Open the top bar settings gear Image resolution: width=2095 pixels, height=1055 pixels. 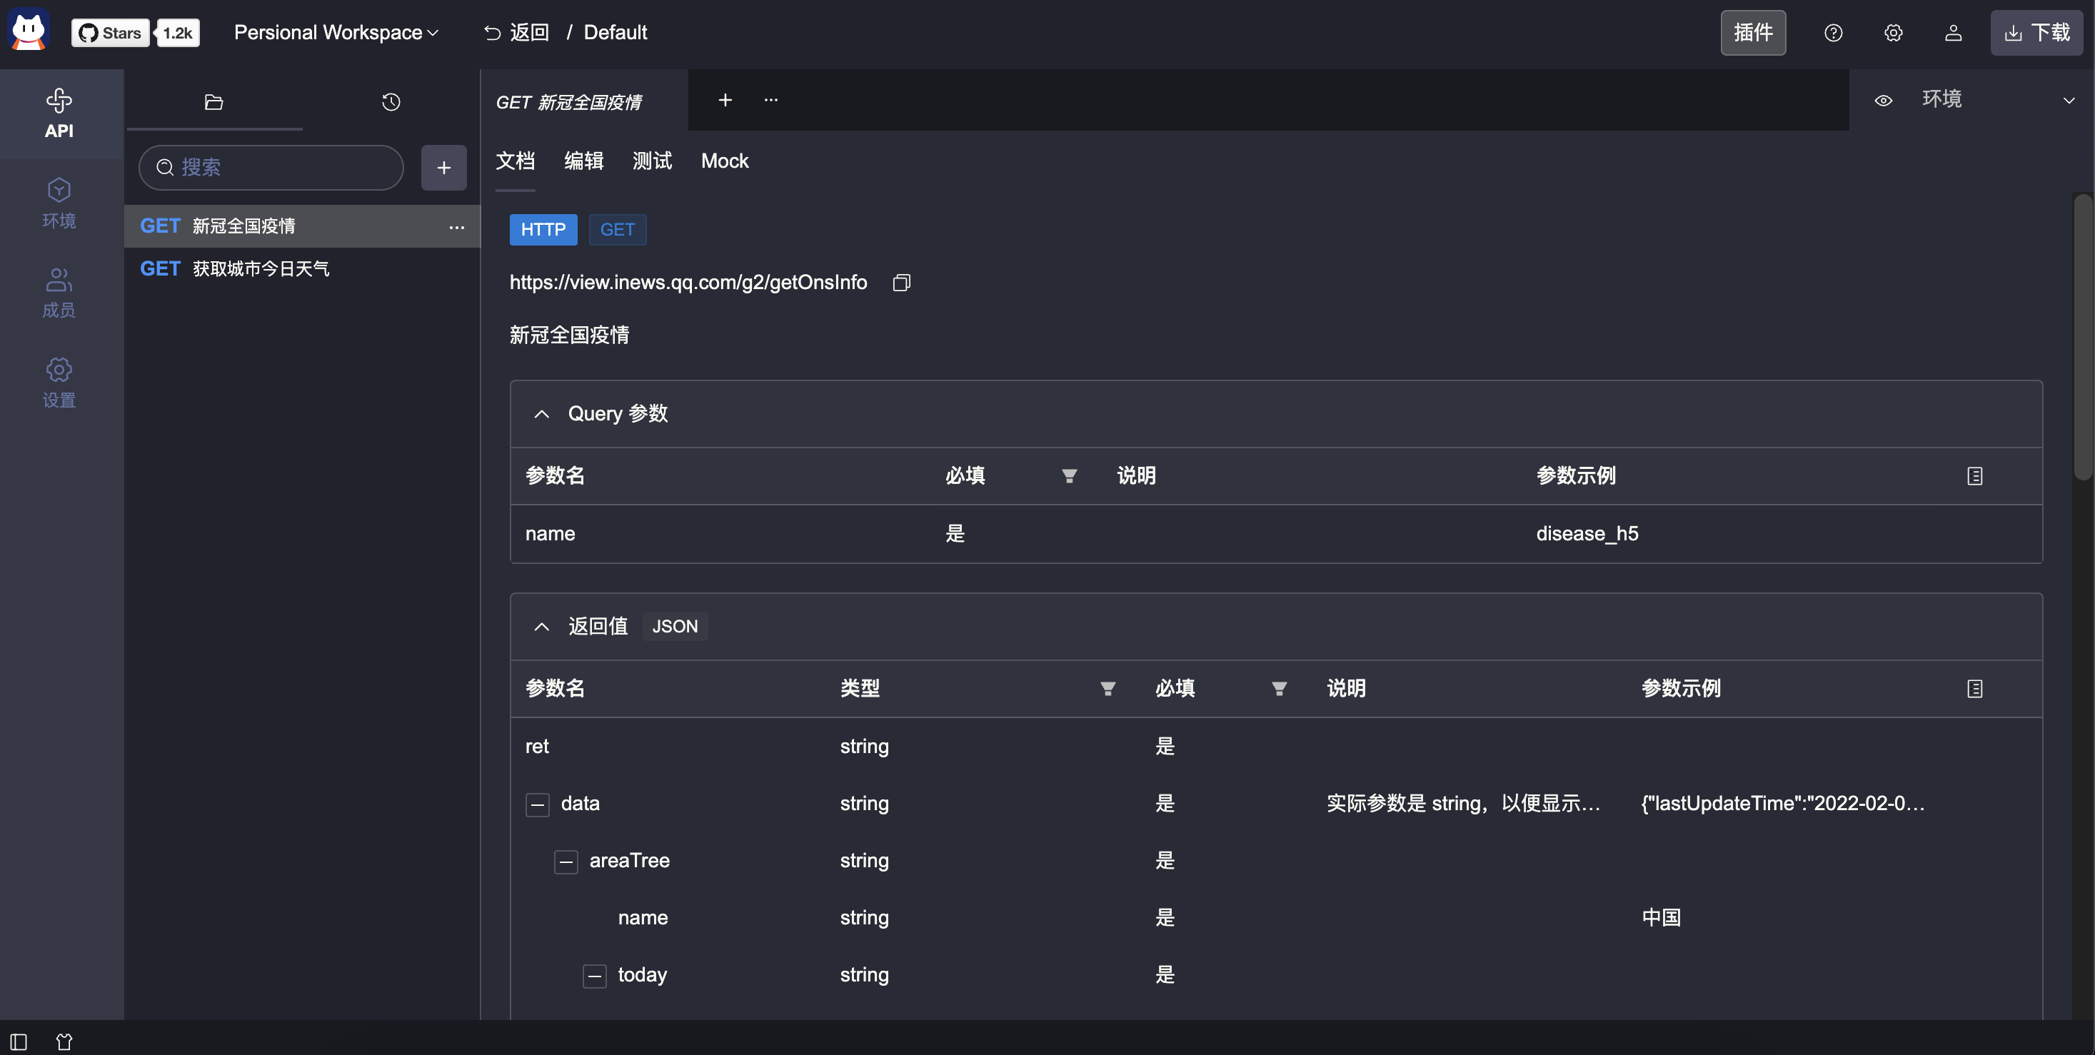pos(1894,33)
